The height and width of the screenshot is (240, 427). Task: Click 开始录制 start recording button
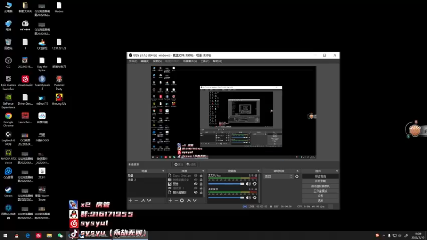320,181
